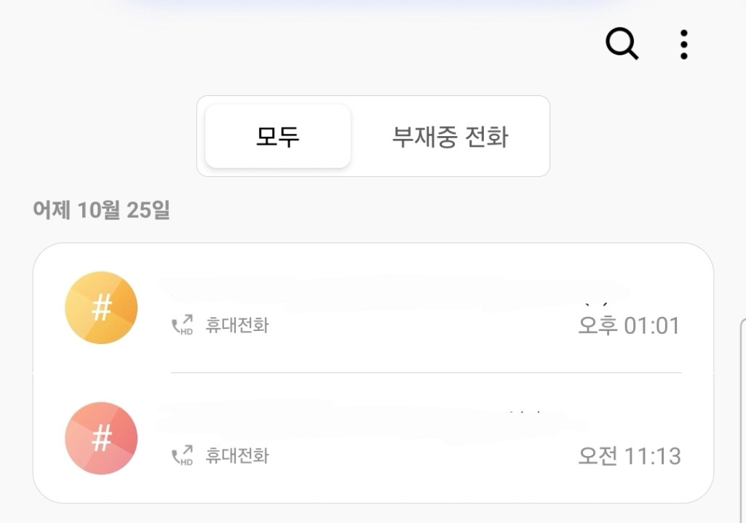Select the 휴대전화 label of the 오후 01:01 call
Viewport: 746px width, 523px height.
click(x=237, y=325)
